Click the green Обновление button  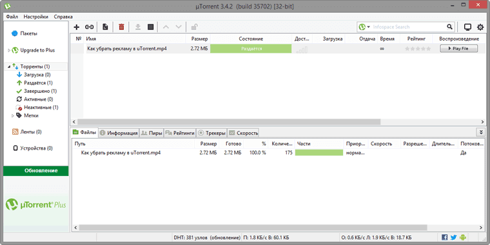click(x=36, y=171)
